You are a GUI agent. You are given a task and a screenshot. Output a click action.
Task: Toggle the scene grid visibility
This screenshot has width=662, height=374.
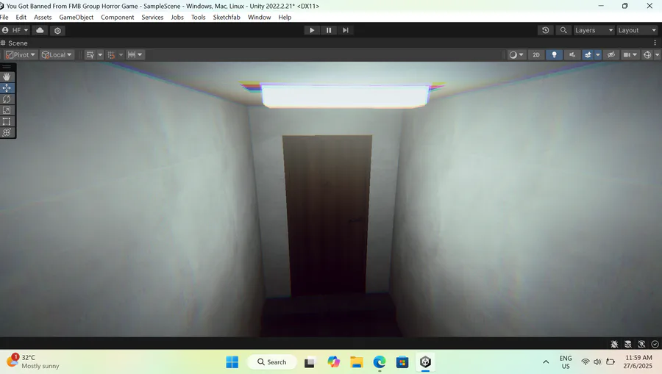pyautogui.click(x=90, y=55)
